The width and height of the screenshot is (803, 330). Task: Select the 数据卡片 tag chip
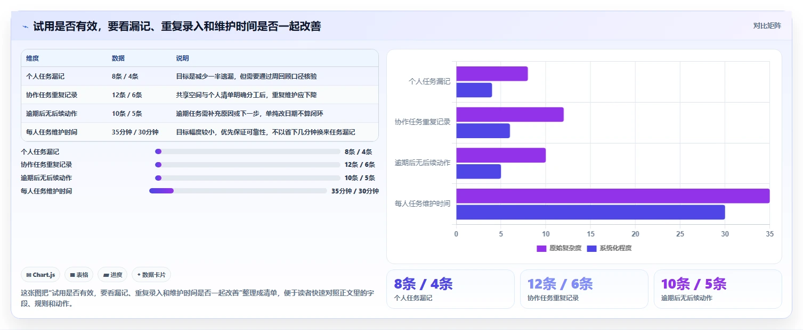pos(151,275)
